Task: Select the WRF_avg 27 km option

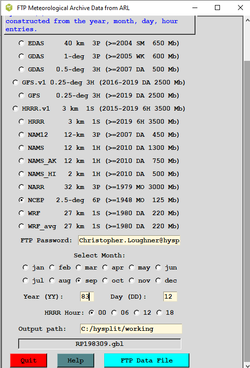Action: pos(22,226)
